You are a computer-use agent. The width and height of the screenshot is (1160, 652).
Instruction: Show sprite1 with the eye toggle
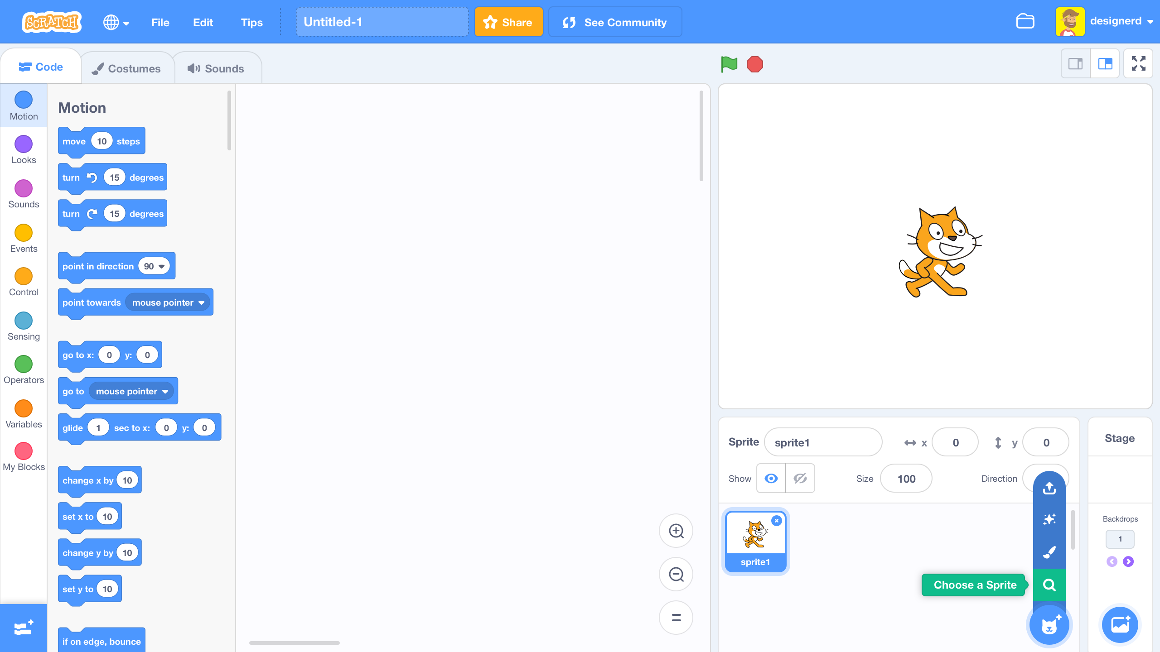[770, 478]
